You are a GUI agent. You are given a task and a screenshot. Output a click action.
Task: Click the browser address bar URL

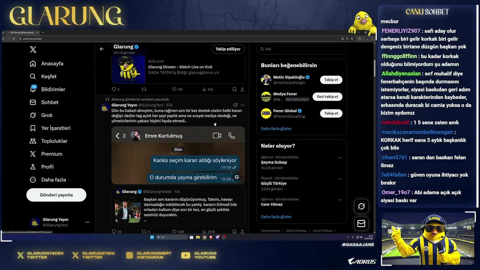(32, 39)
